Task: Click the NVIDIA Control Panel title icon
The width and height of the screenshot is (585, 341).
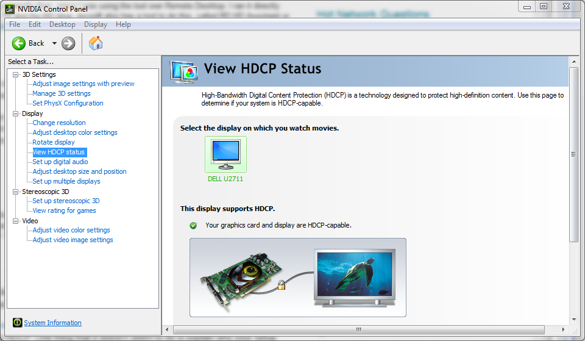Action: click(10, 9)
